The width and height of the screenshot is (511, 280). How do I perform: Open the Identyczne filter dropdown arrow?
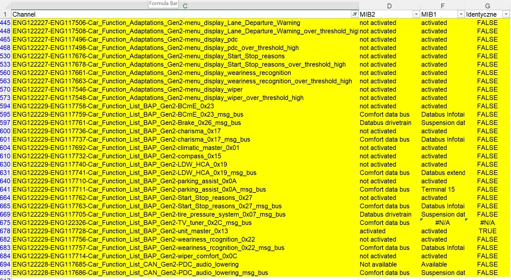[506, 14]
